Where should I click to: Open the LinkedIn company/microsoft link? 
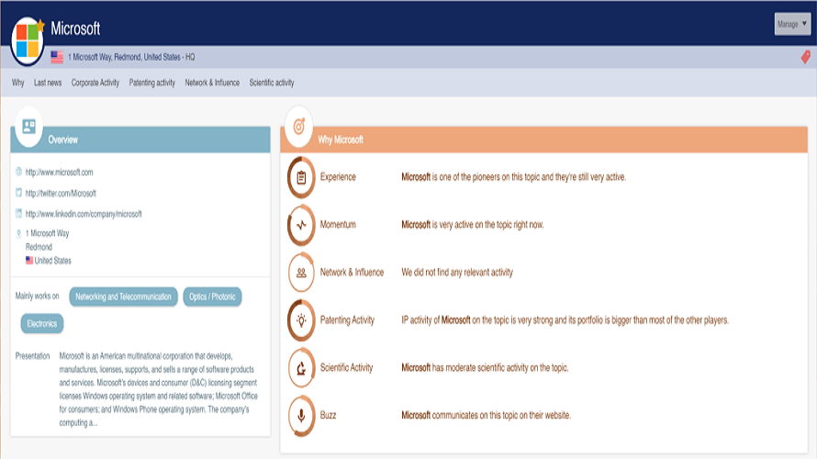(84, 214)
